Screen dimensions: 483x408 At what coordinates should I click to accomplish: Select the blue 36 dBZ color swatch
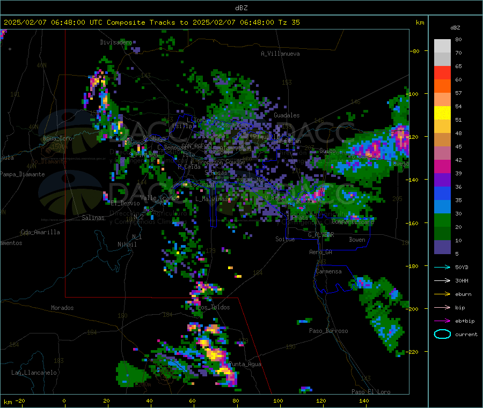(x=442, y=193)
